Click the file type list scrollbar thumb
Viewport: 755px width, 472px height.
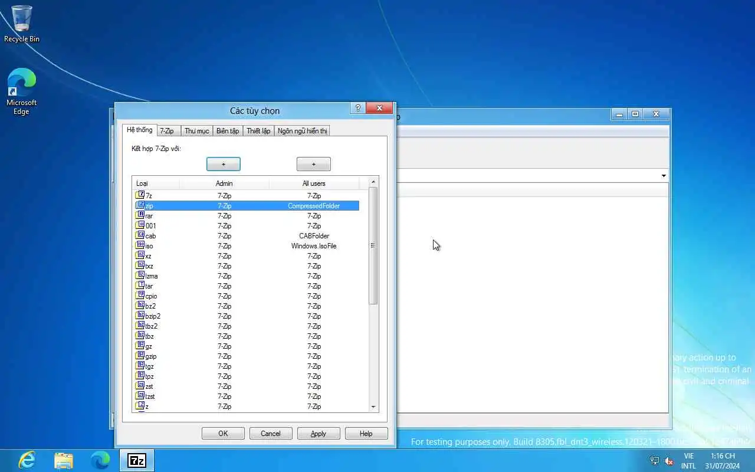[373, 245]
